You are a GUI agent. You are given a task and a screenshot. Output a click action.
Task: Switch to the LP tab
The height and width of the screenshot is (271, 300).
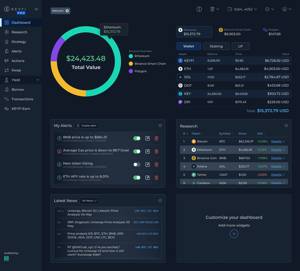tap(241, 46)
